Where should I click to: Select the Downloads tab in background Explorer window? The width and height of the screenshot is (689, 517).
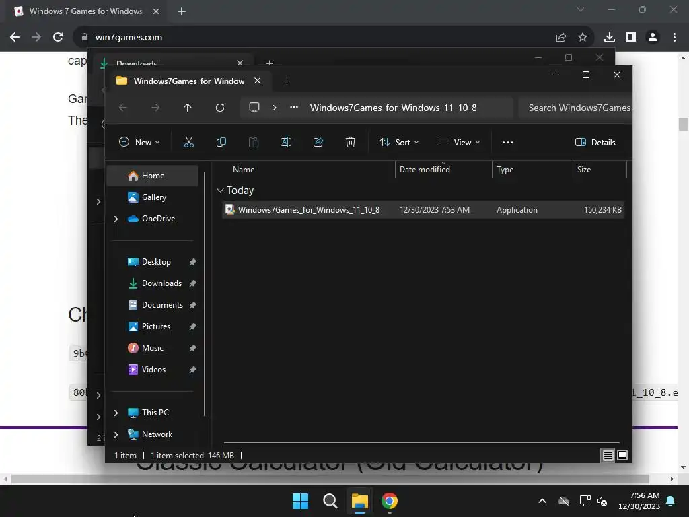(x=137, y=63)
